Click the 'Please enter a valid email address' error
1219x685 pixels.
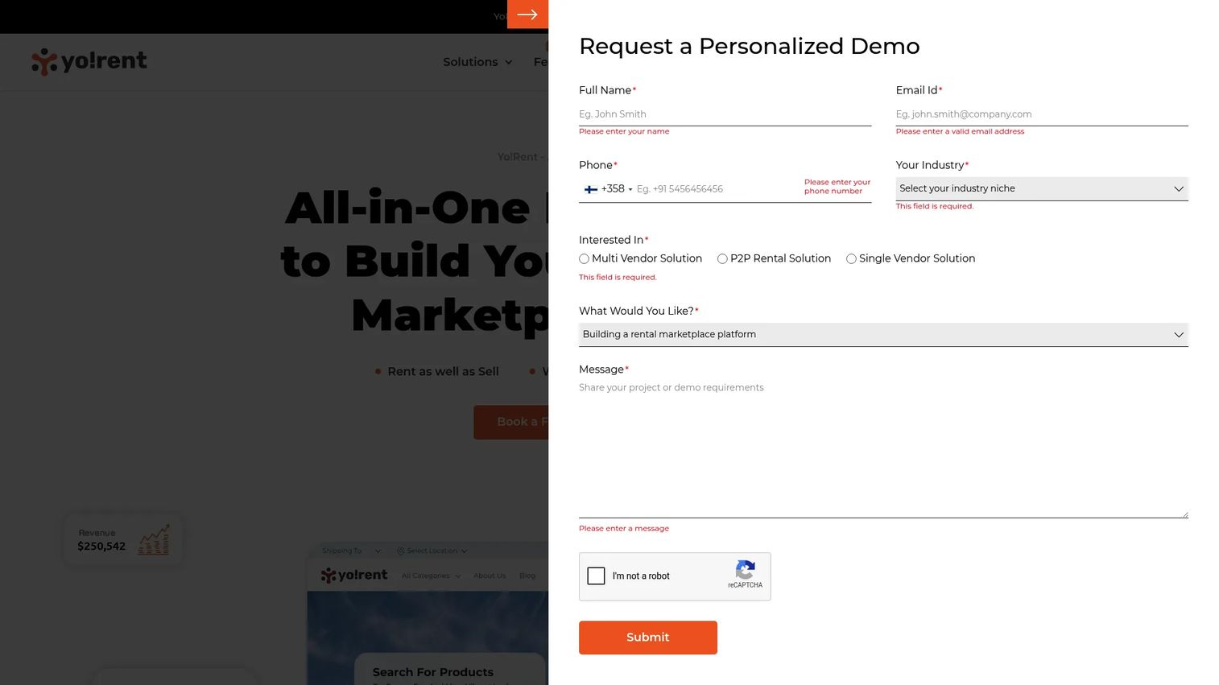(960, 132)
